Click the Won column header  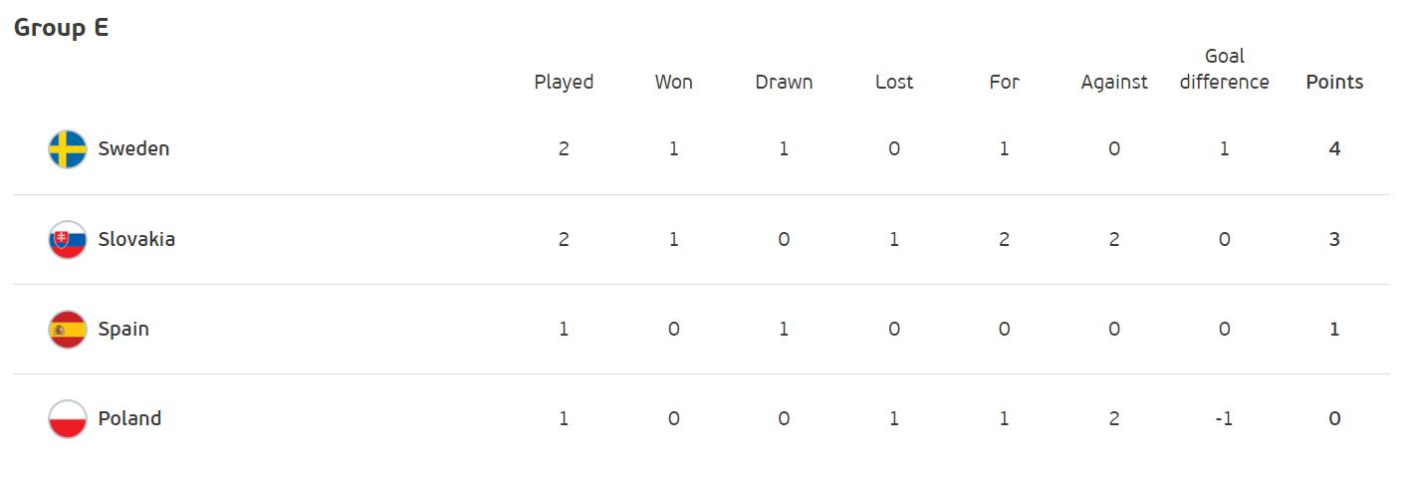673,82
